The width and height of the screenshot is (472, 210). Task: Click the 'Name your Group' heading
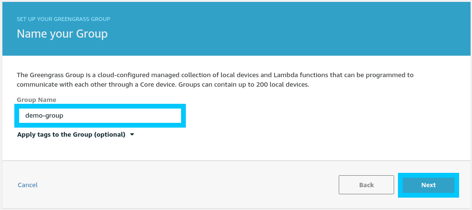pos(62,34)
